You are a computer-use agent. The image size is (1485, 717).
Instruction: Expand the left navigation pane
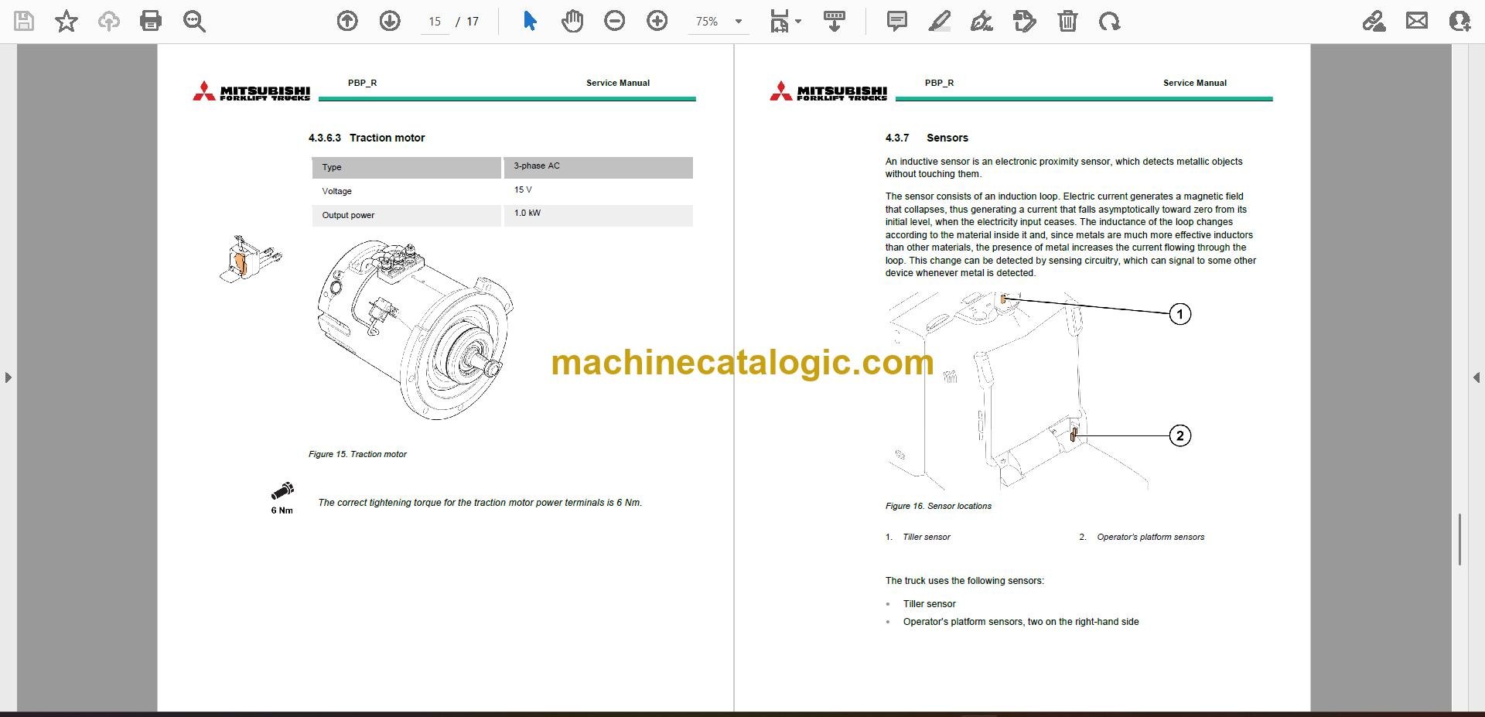9,377
